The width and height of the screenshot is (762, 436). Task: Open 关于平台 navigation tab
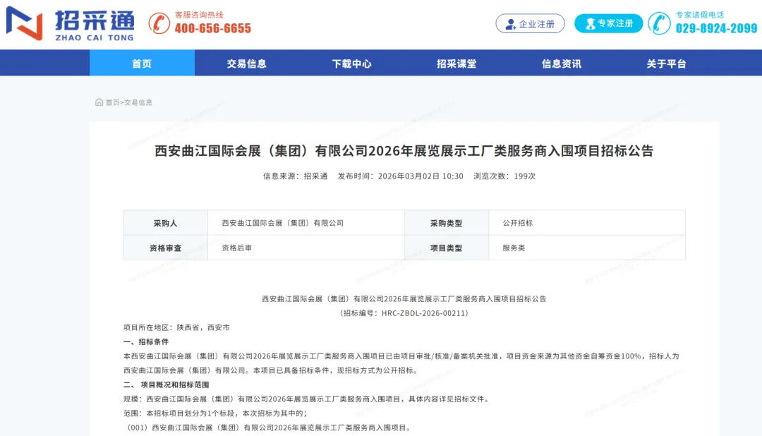666,63
